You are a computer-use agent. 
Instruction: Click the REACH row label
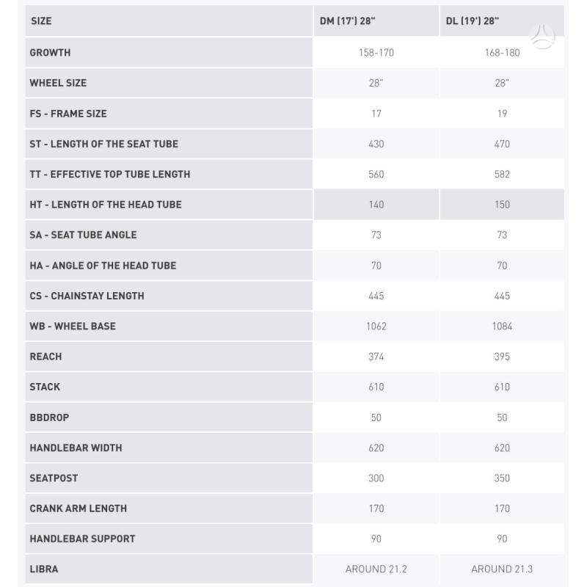45,357
